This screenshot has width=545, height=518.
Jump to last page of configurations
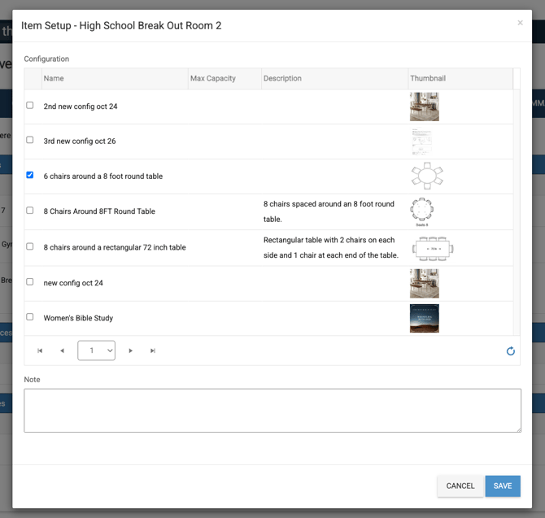tap(153, 350)
